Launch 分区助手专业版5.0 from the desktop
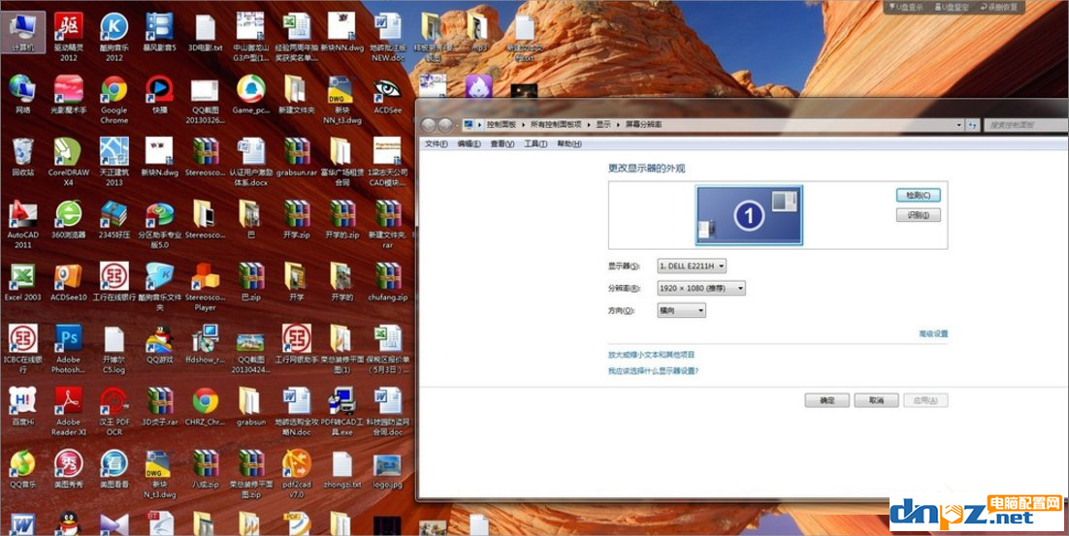 coord(159,223)
